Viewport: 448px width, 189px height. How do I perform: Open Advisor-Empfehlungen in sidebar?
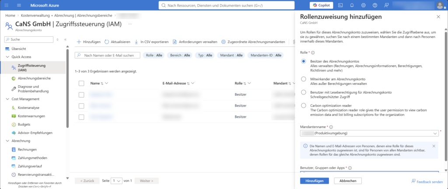click(x=35, y=133)
